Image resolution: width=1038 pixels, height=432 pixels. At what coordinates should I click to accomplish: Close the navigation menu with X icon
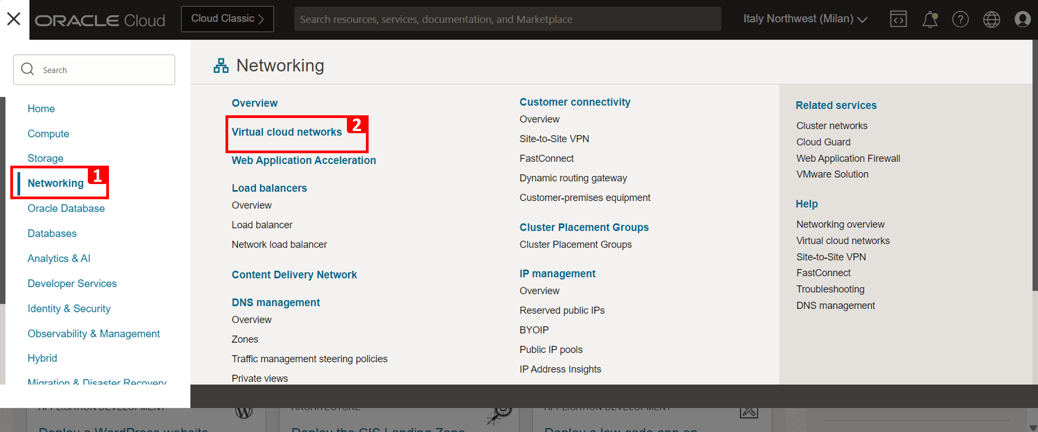[14, 19]
